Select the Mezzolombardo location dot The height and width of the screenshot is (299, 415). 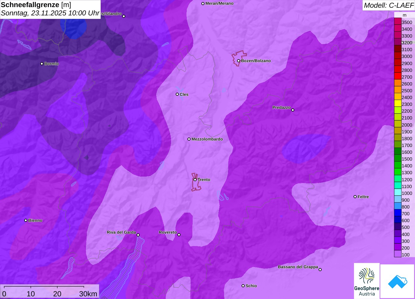(x=189, y=139)
